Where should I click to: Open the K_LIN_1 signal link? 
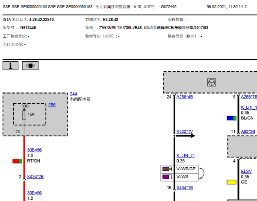coord(249,108)
